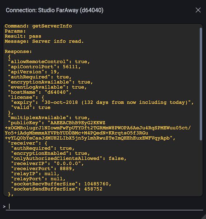
Task: Click the "receiver": { line
Action: 28,143
